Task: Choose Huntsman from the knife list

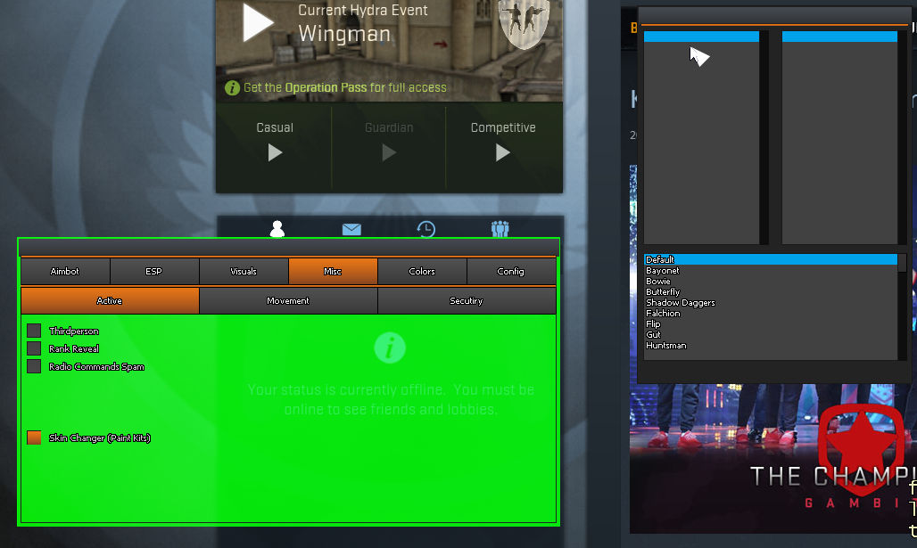Action: point(770,345)
